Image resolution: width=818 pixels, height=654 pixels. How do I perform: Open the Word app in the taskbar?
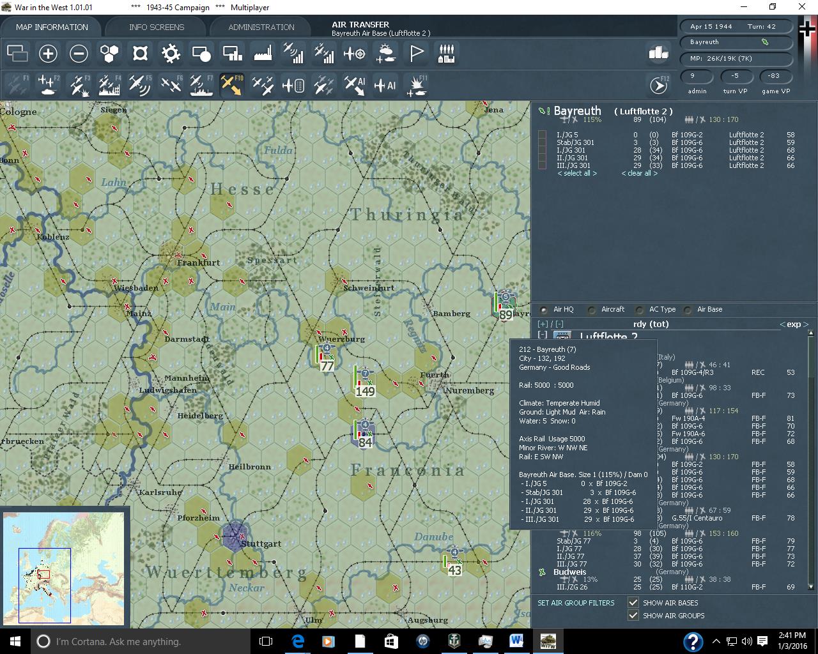(x=516, y=641)
